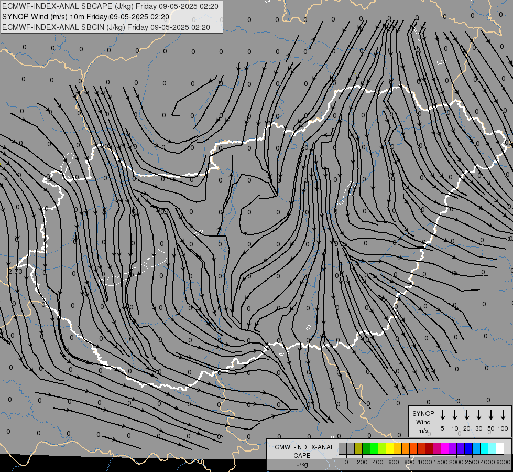Click the '6000' tick on CAPE scale

[x=504, y=462]
